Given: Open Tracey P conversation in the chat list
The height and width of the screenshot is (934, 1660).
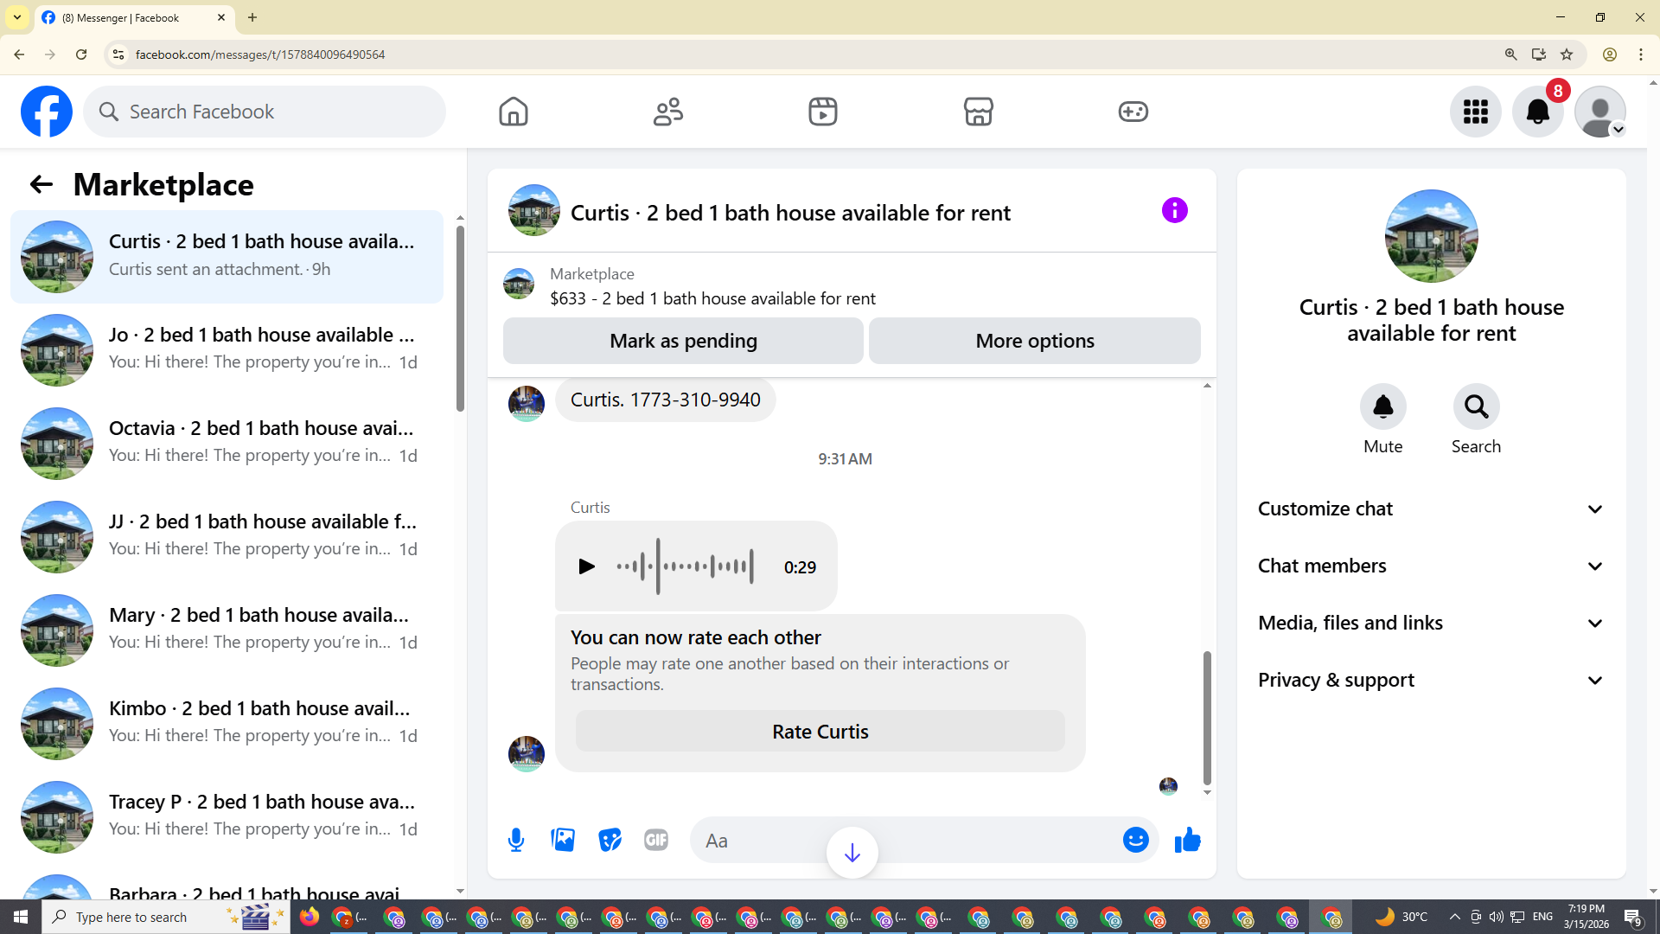Looking at the screenshot, I should coord(227,817).
